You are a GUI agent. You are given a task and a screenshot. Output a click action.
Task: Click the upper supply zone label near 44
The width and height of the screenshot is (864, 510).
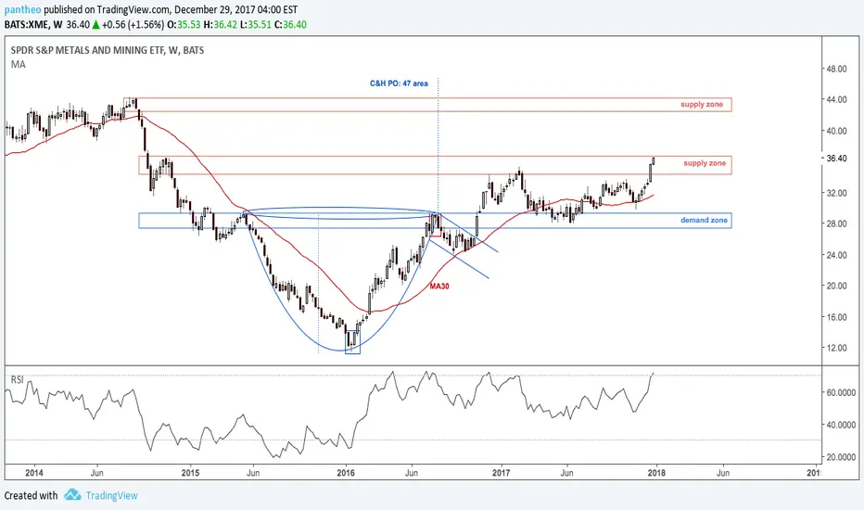702,104
